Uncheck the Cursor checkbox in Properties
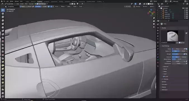The height and width of the screenshot is (101, 189). coord(164,76)
